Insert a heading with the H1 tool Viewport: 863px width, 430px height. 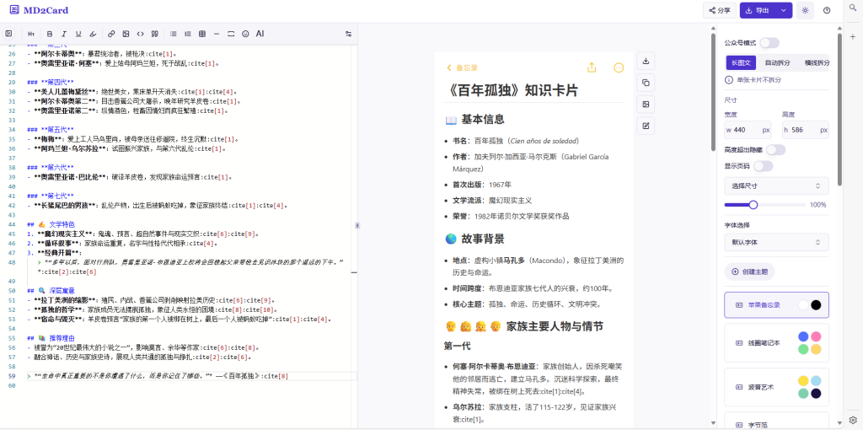(x=31, y=34)
